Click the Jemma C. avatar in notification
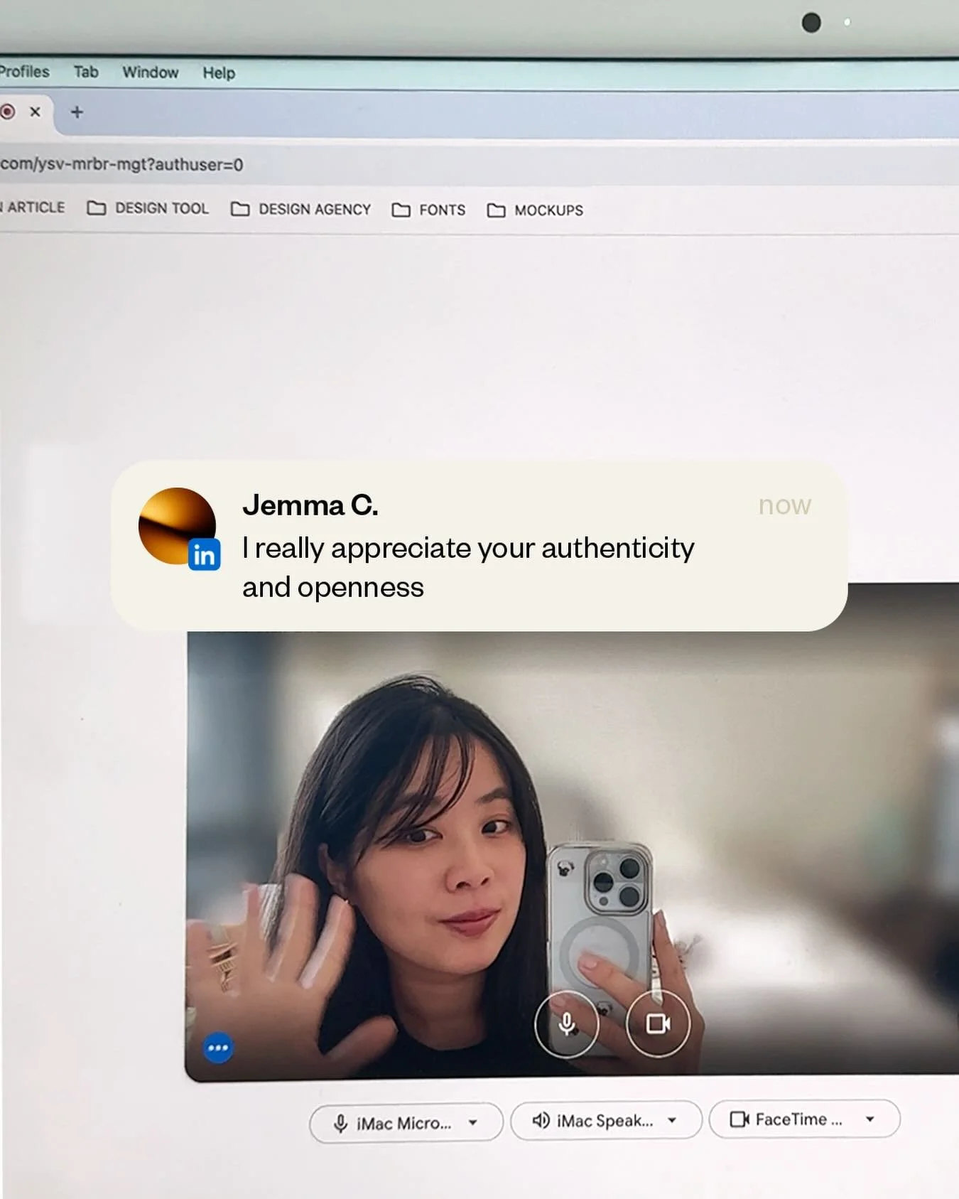 (176, 526)
